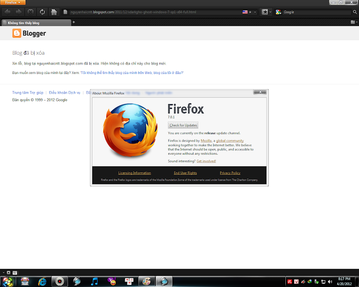359x287 pixels.
Task: Open the volume speaker tray icon
Action: [x=330, y=282]
